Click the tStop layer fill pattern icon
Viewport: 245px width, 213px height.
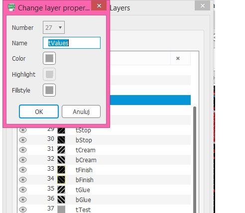coord(61,130)
